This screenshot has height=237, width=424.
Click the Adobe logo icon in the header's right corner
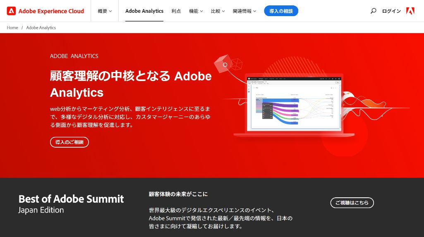(410, 11)
